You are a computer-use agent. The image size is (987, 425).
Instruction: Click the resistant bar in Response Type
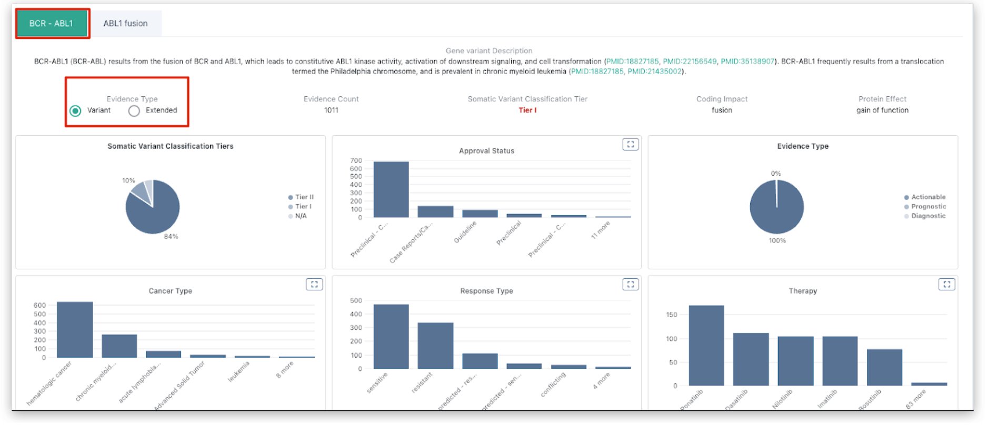coord(435,346)
